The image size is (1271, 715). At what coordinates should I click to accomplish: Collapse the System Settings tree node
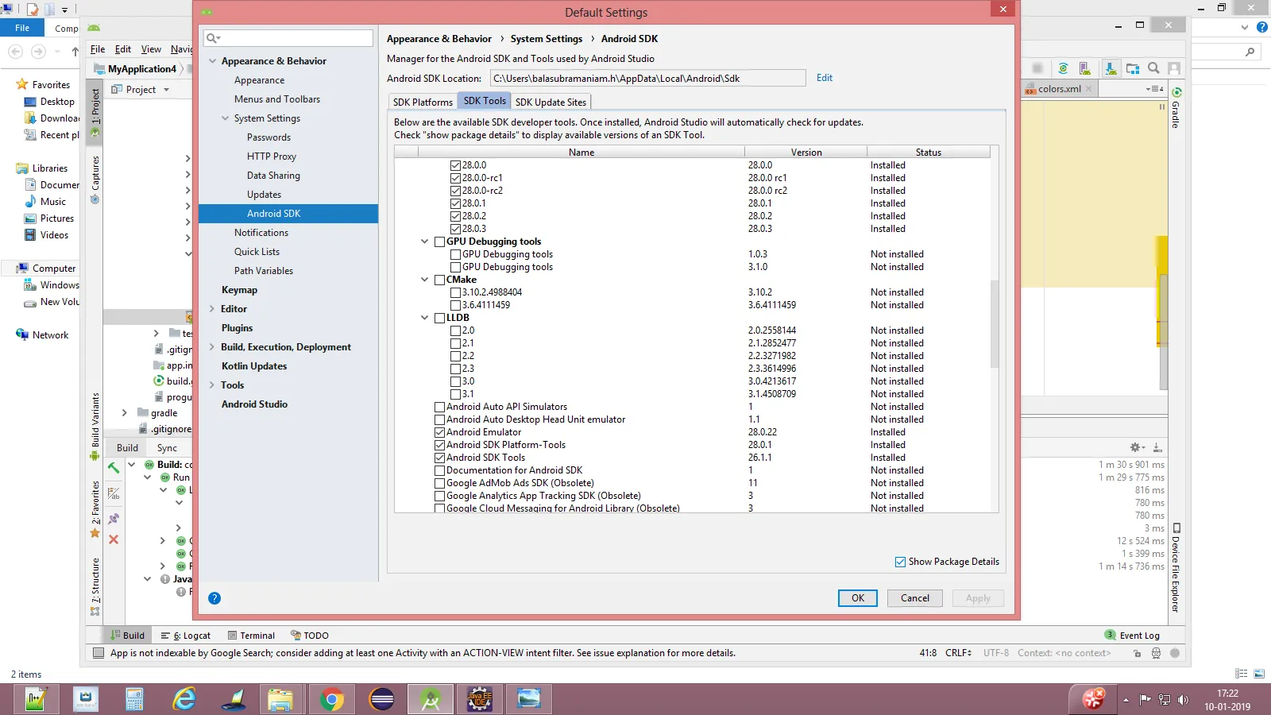point(225,118)
